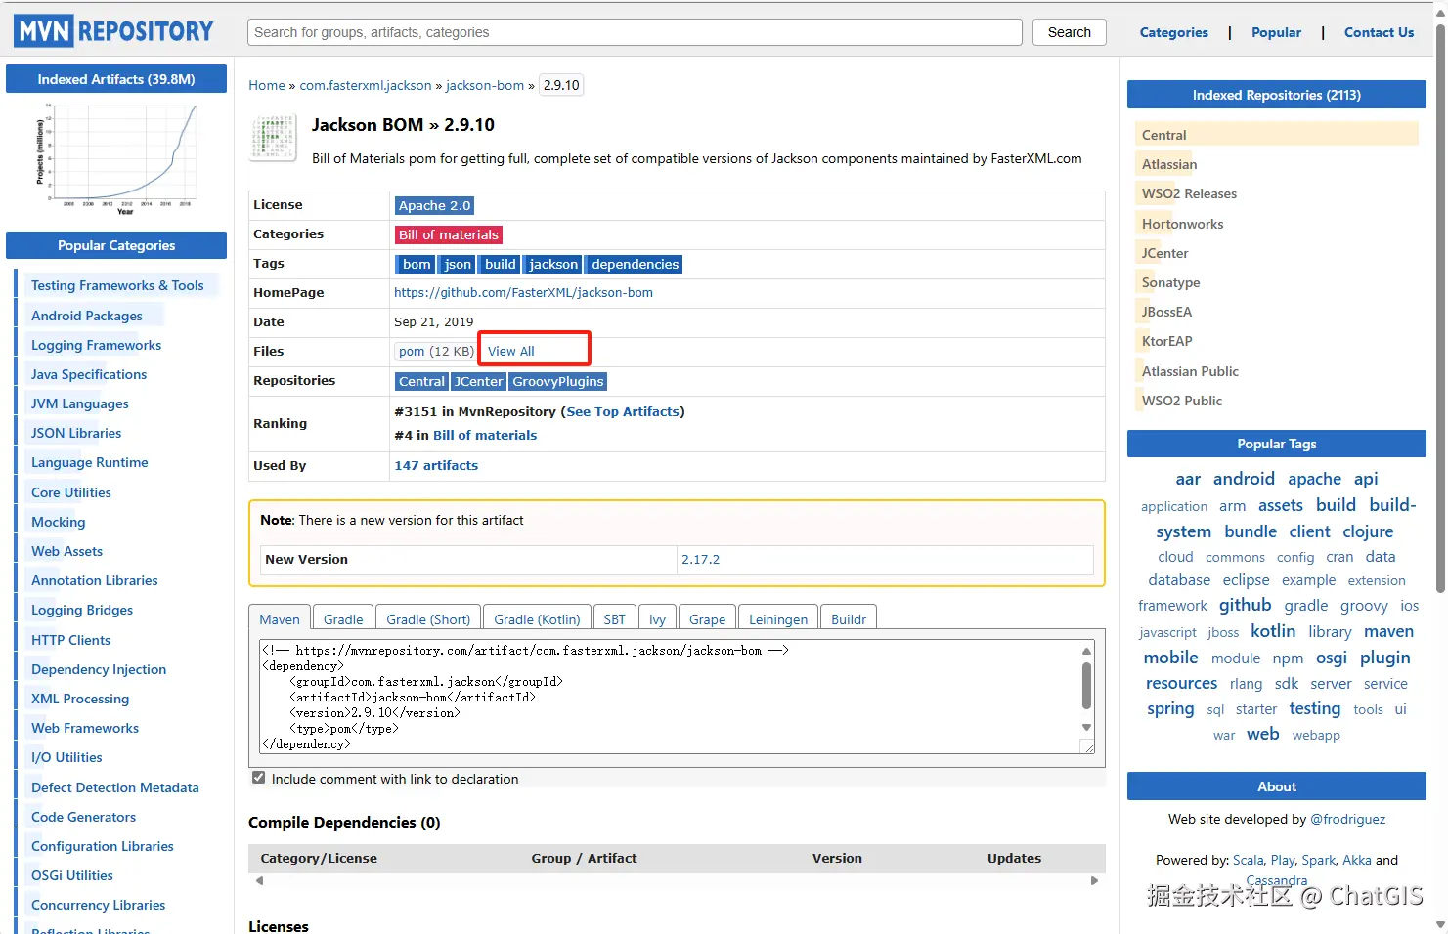Image resolution: width=1448 pixels, height=934 pixels.
Task: Open Testing Frameworks & Tools category
Action: 117,285
